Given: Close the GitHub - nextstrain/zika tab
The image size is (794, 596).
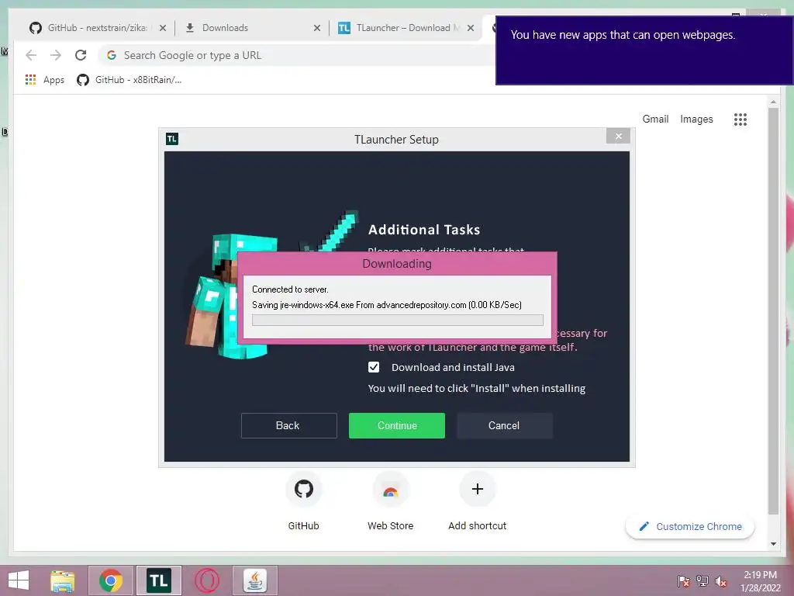Looking at the screenshot, I should tap(163, 28).
